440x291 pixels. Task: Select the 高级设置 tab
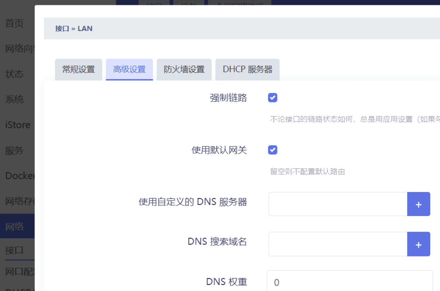130,69
